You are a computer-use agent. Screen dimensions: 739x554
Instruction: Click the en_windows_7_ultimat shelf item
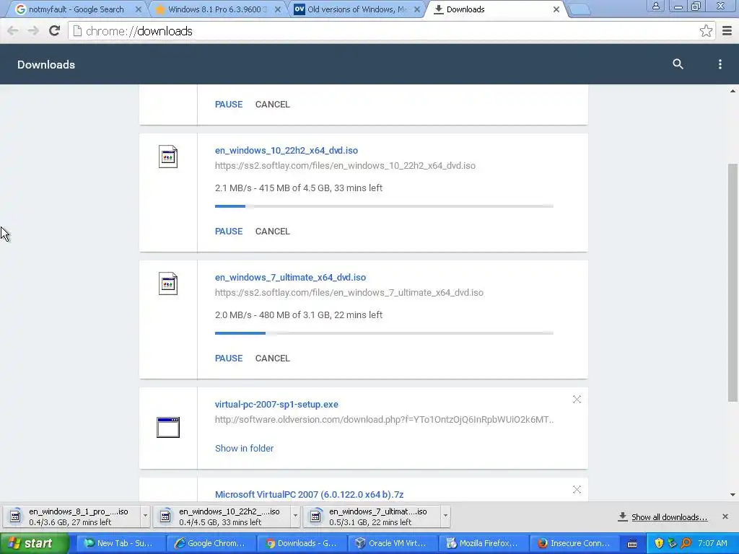372,516
